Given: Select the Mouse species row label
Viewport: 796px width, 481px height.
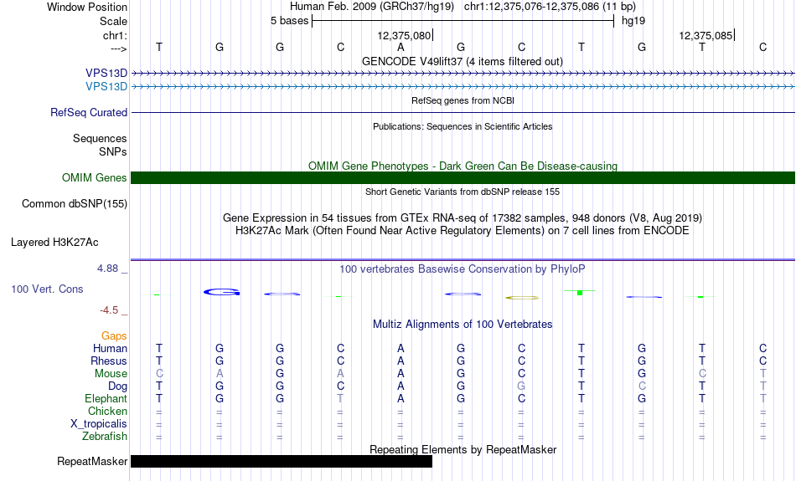Looking at the screenshot, I should pyautogui.click(x=111, y=374).
